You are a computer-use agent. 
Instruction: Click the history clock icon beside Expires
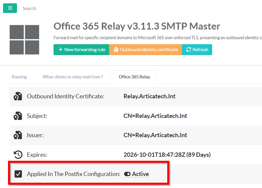18,154
